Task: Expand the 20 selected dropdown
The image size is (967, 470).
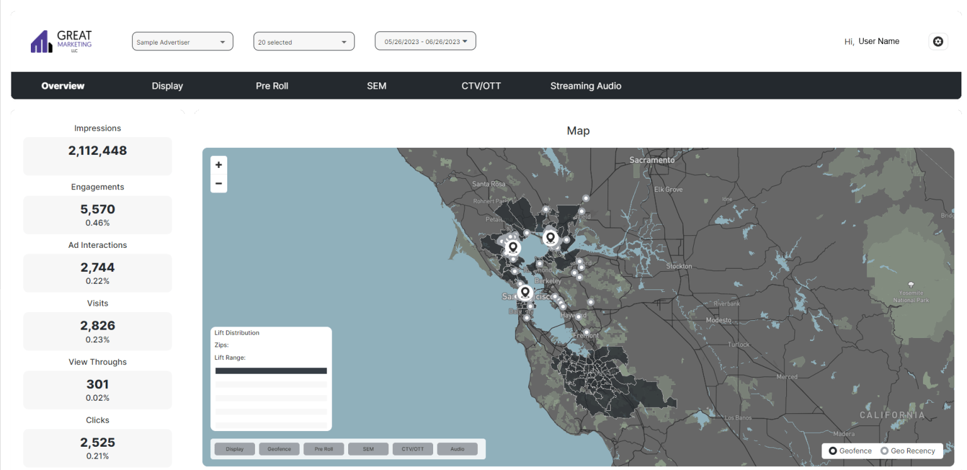Action: tap(303, 42)
